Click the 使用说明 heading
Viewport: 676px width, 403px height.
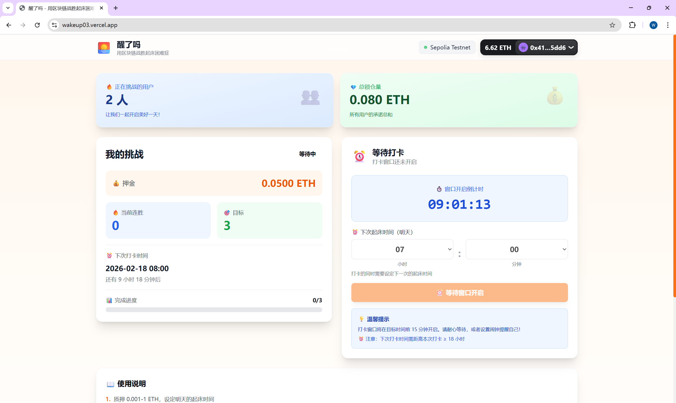[x=132, y=384]
